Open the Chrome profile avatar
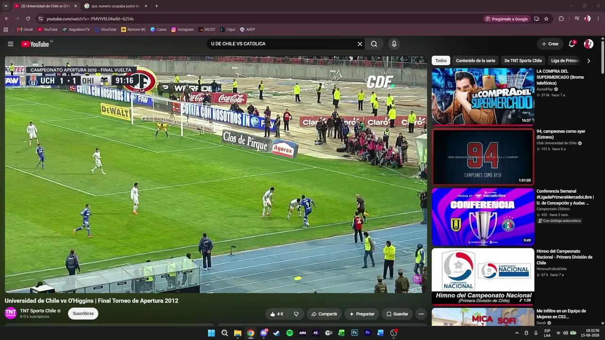The width and height of the screenshot is (605, 340). click(x=588, y=19)
